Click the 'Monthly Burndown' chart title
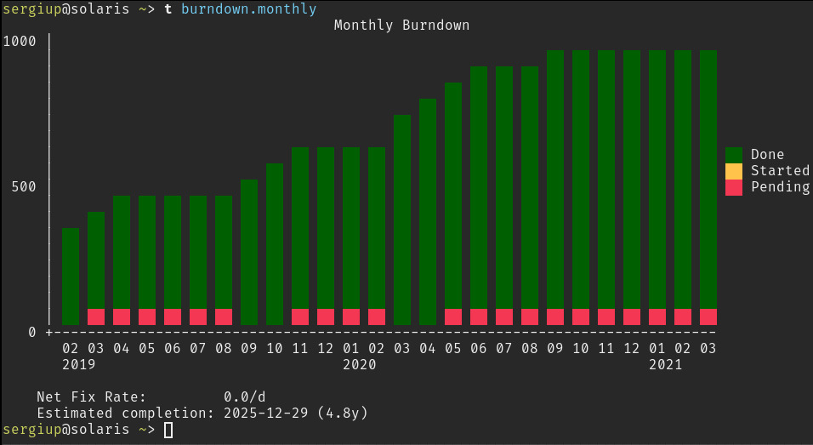 point(402,26)
